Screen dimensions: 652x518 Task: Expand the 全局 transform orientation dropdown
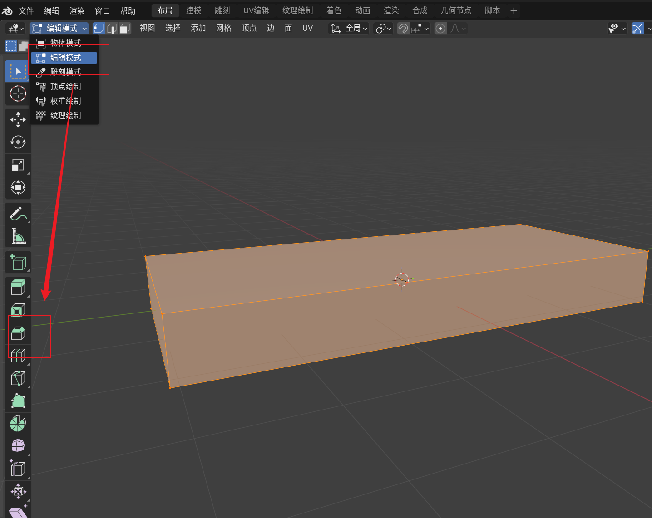349,29
